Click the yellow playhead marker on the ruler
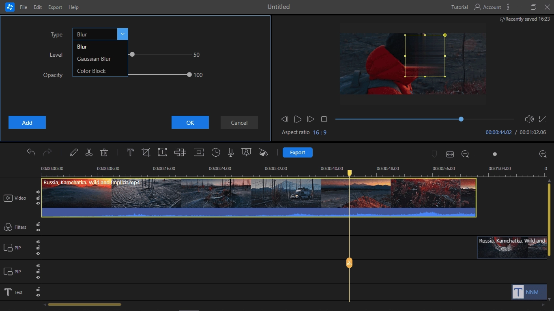554x311 pixels. 349,173
